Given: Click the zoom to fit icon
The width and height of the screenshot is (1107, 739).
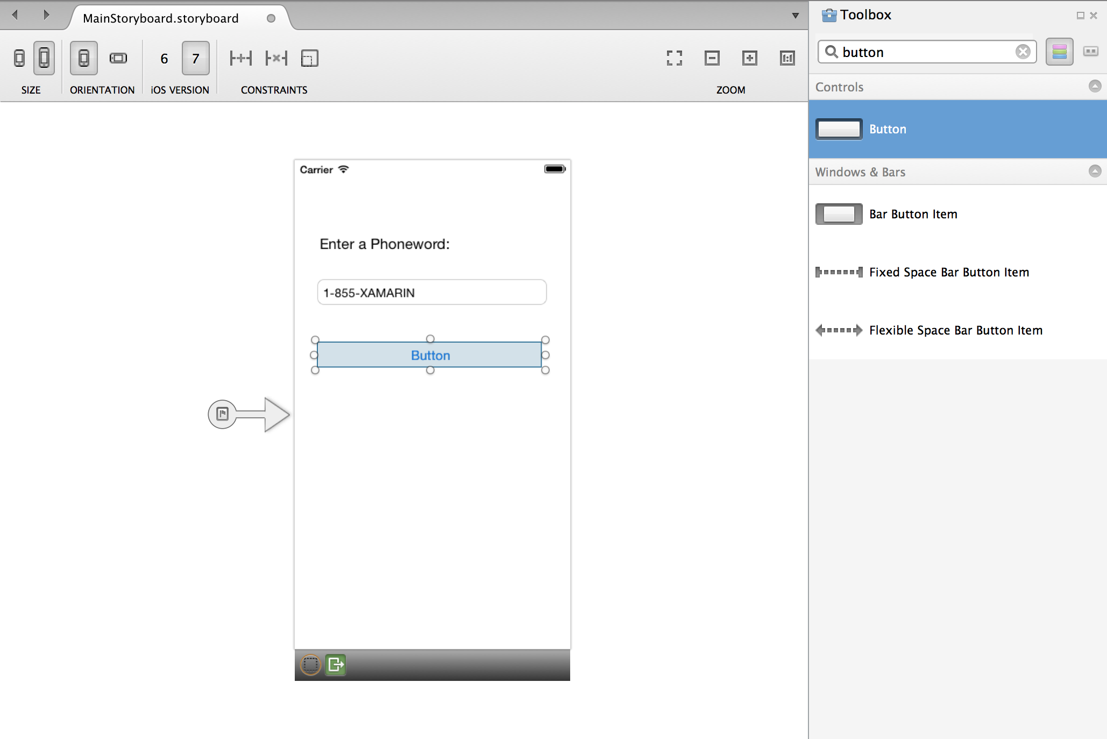Looking at the screenshot, I should point(675,58).
